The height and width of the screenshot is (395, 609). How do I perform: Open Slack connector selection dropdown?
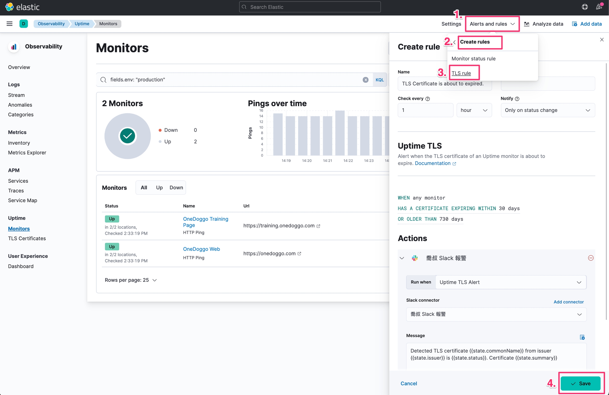[496, 314]
